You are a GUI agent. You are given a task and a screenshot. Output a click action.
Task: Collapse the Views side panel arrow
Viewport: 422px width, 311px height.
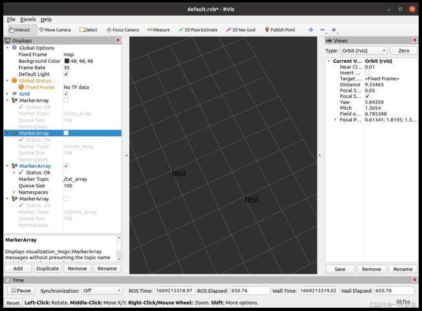click(319, 155)
